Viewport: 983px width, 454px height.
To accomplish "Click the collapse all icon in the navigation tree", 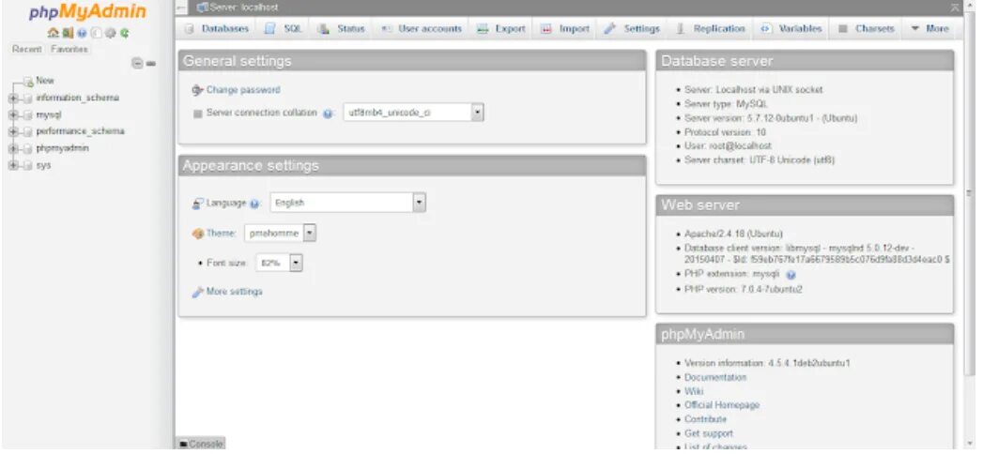I will [137, 63].
